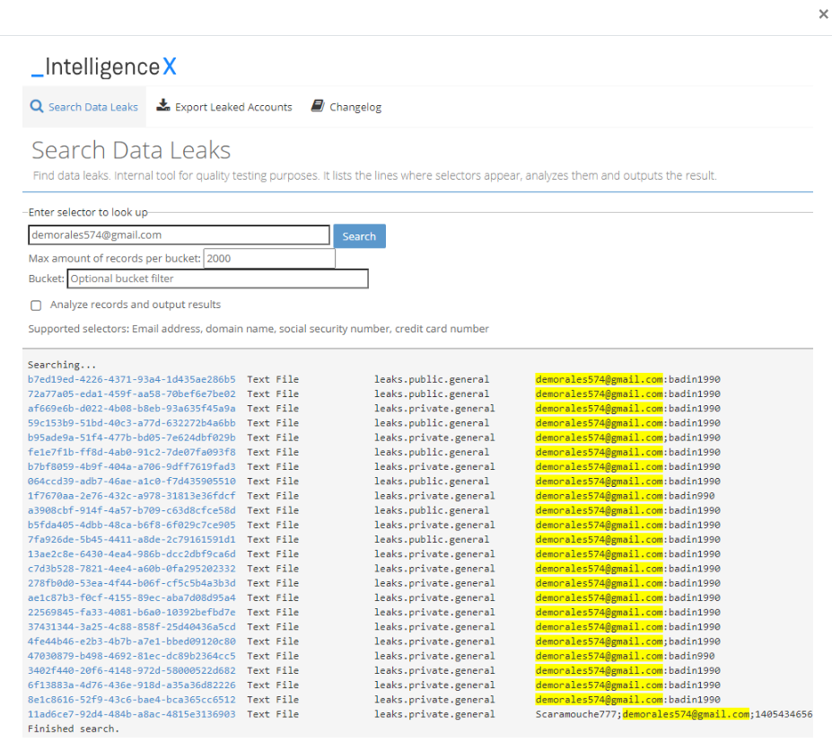Close the dialog with the X icon

[823, 14]
